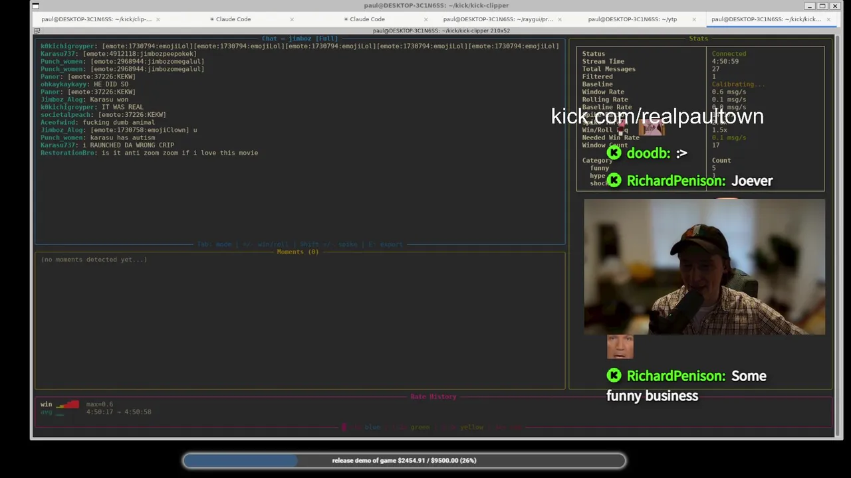Click chat line 'Jimboz_Alog: Karasu won'
Image resolution: width=851 pixels, height=478 pixels.
coord(84,100)
